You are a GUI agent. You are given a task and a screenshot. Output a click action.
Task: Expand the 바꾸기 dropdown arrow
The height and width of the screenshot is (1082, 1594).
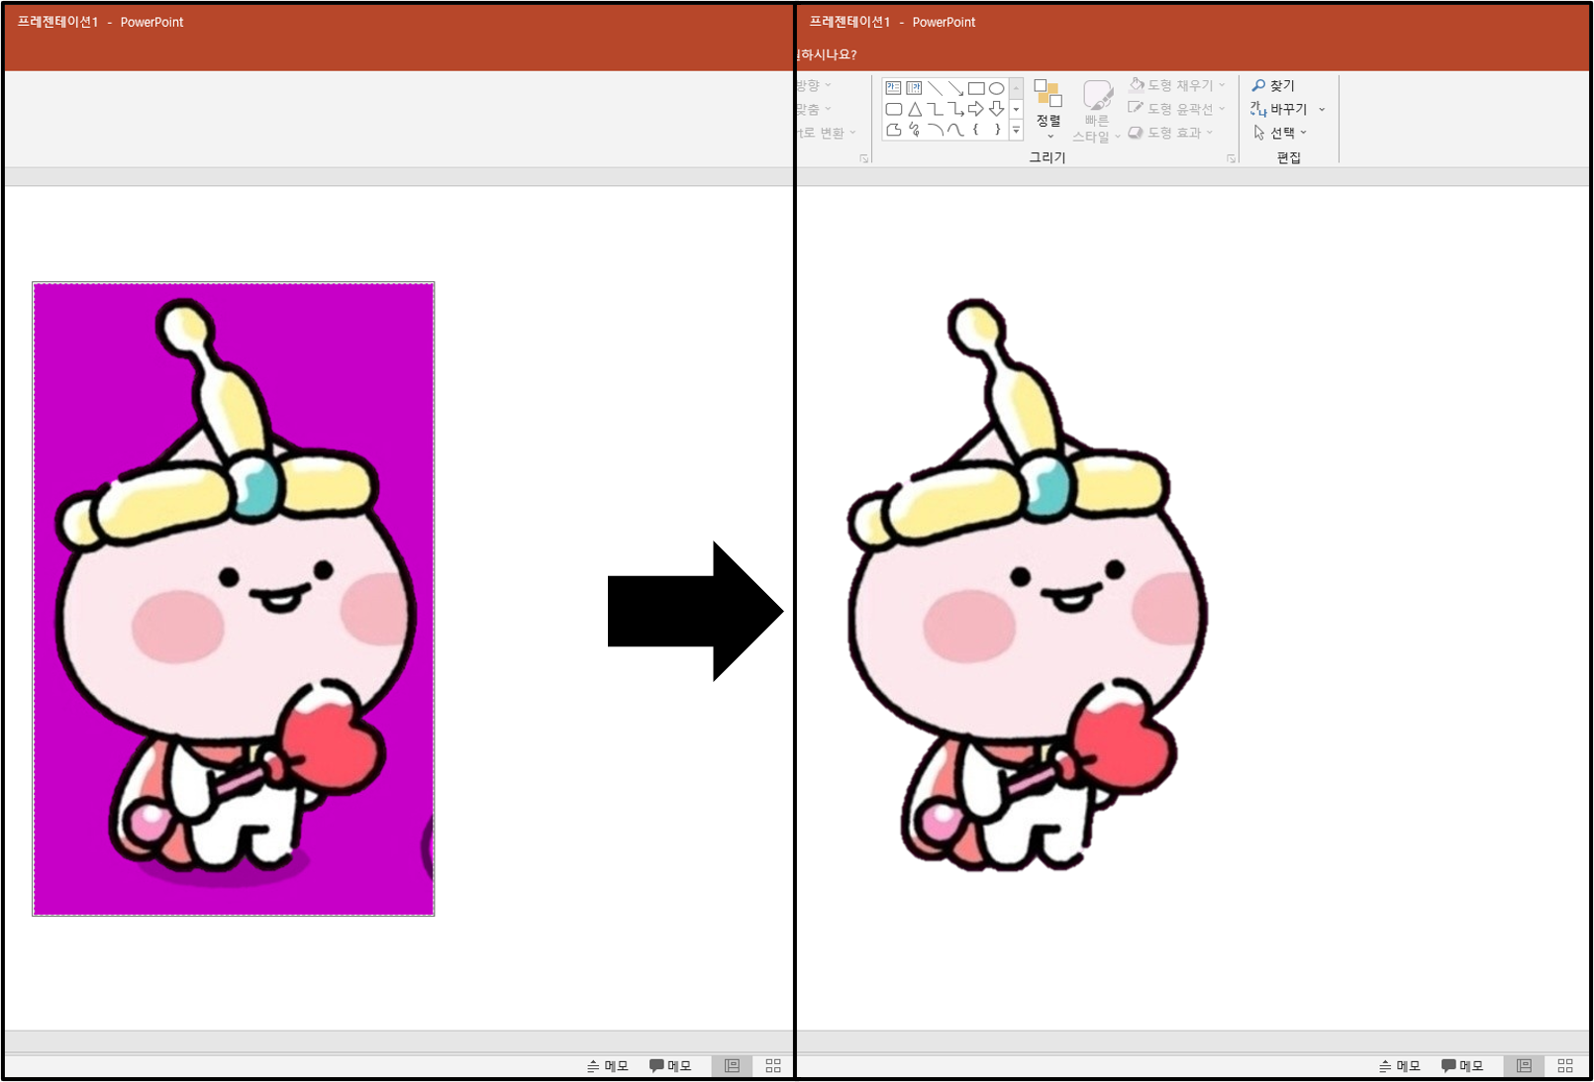click(x=1322, y=110)
